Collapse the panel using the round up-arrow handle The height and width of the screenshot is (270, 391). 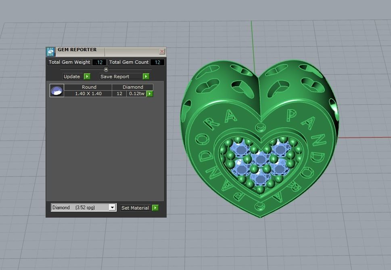tap(106, 69)
